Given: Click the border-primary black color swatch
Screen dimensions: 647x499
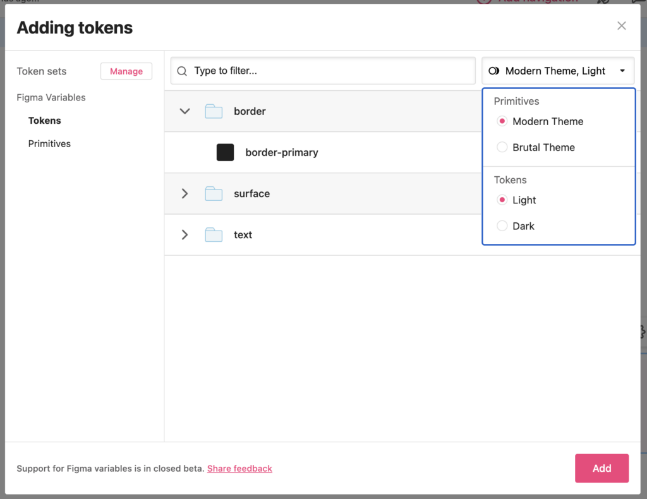Looking at the screenshot, I should tap(226, 152).
